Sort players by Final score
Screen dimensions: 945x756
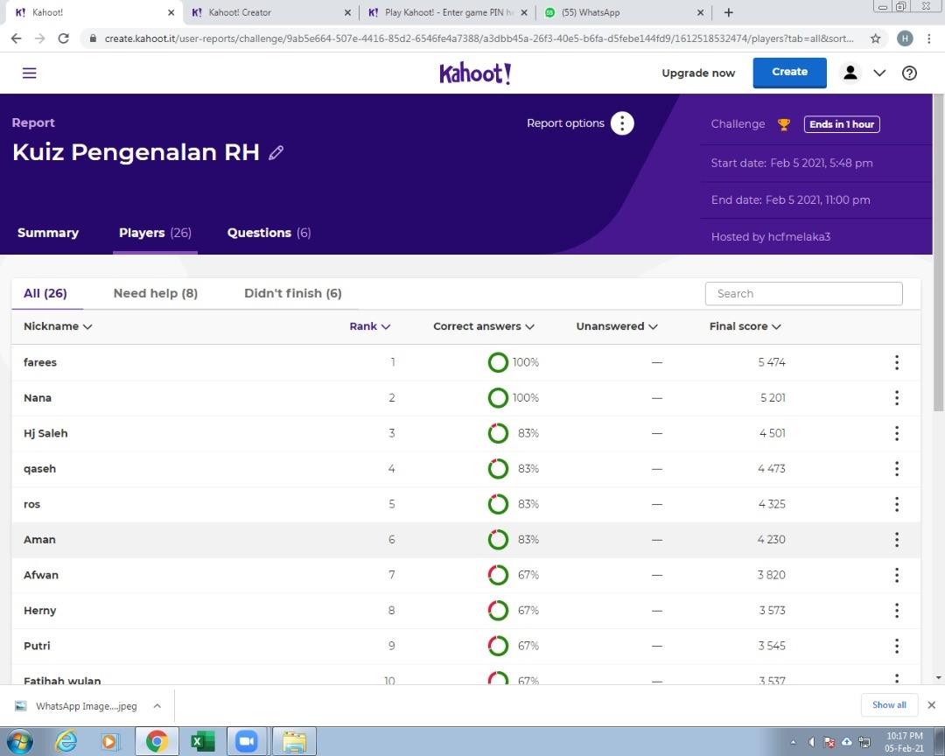tap(745, 326)
